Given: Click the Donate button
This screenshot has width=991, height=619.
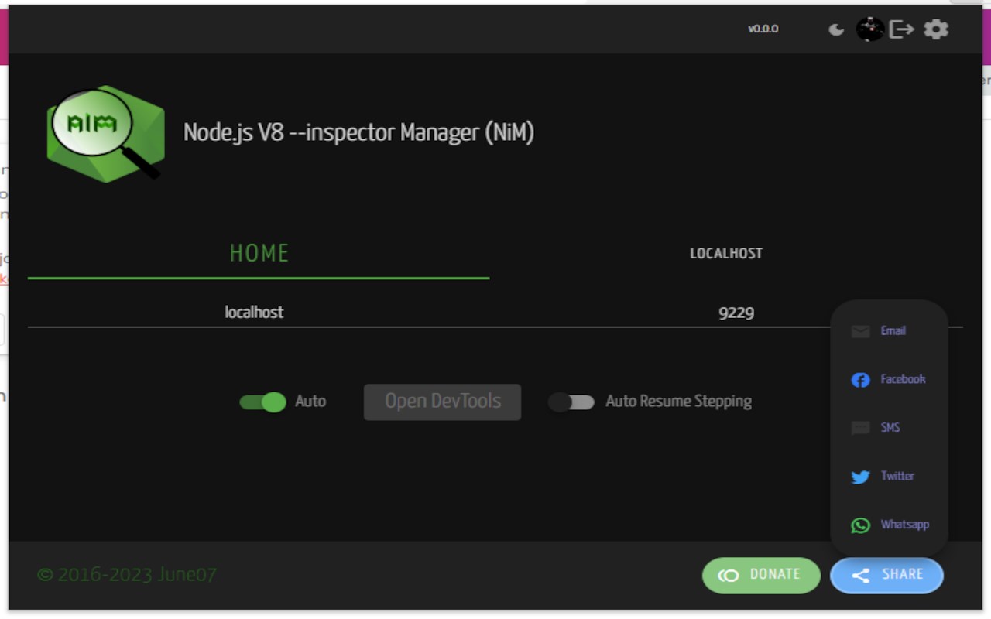Looking at the screenshot, I should click(x=761, y=575).
